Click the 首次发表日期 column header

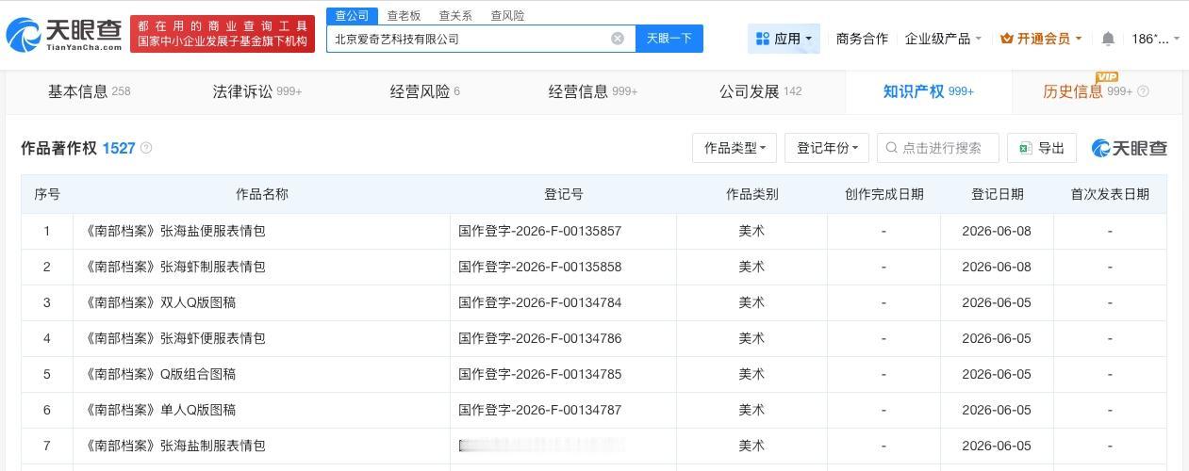click(1110, 194)
